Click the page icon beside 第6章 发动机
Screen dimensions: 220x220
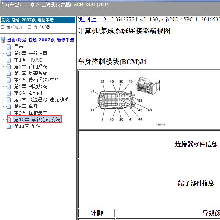coord(9,93)
